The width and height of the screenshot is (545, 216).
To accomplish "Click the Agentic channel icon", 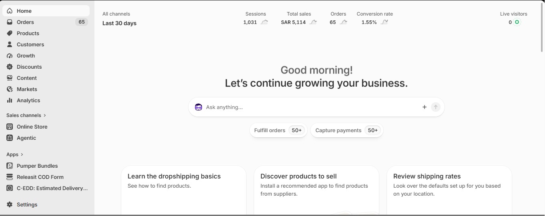I will [10, 138].
